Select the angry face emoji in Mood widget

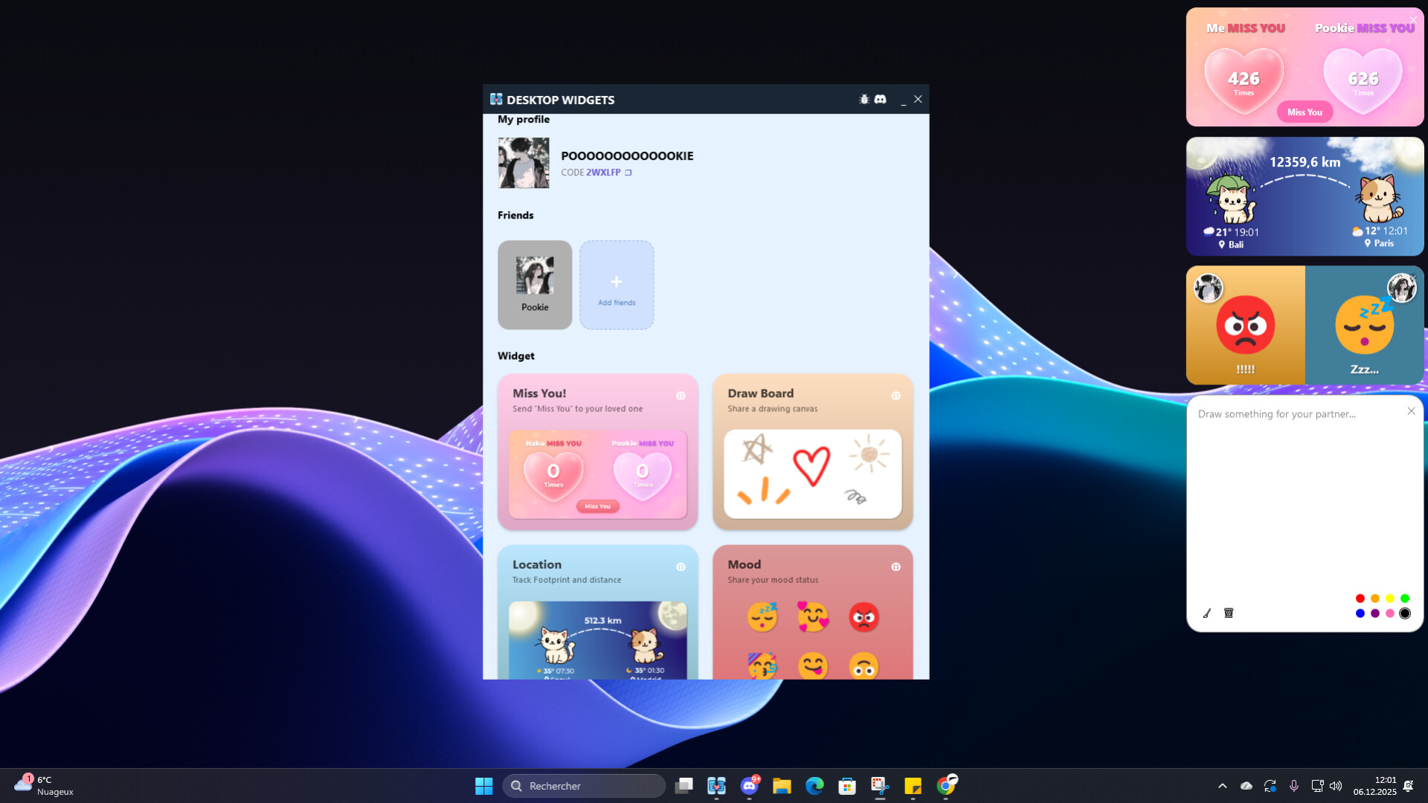coord(863,616)
